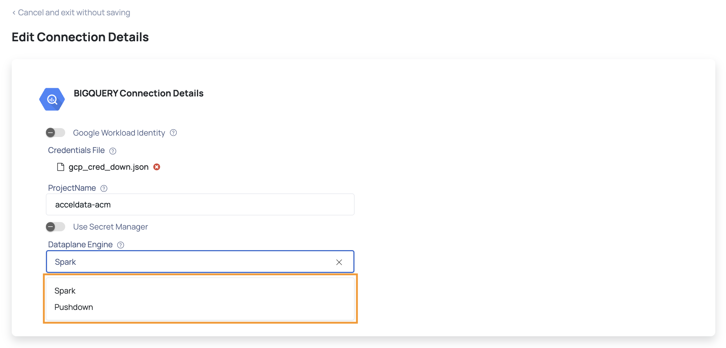
Task: Open the Dataplane Engine dropdown field
Action: tap(200, 262)
